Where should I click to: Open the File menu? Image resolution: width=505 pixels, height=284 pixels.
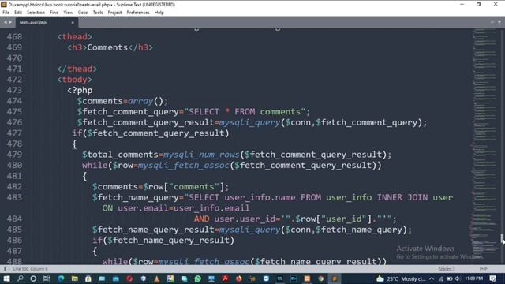[6, 13]
